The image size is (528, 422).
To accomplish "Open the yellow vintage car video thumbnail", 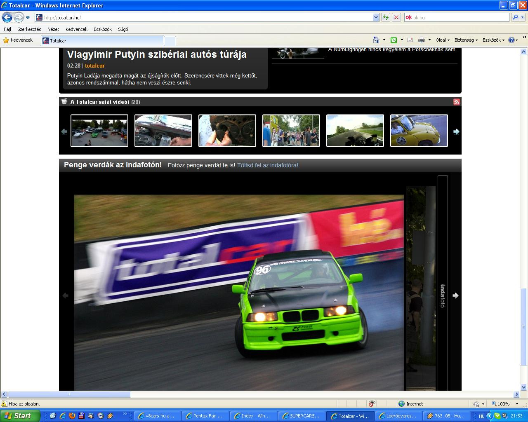I will [x=419, y=131].
